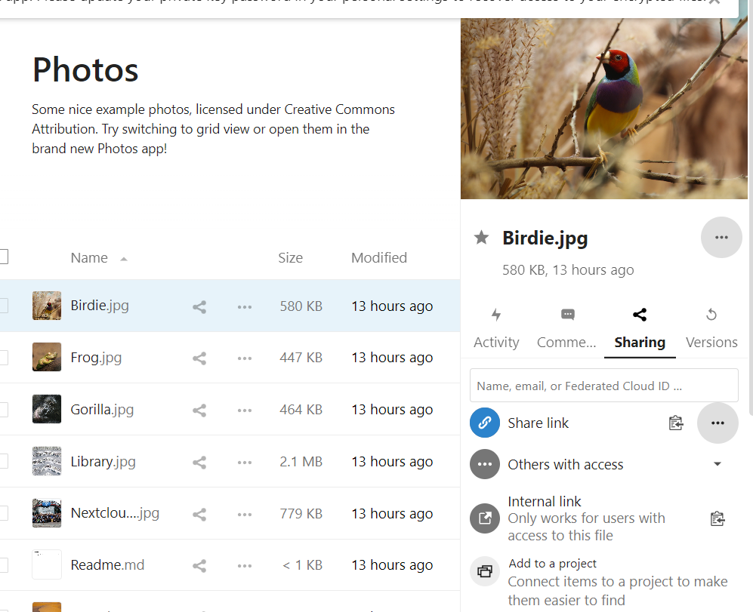The width and height of the screenshot is (753, 612).
Task: Click the "779 KB" size cell
Action: [301, 514]
